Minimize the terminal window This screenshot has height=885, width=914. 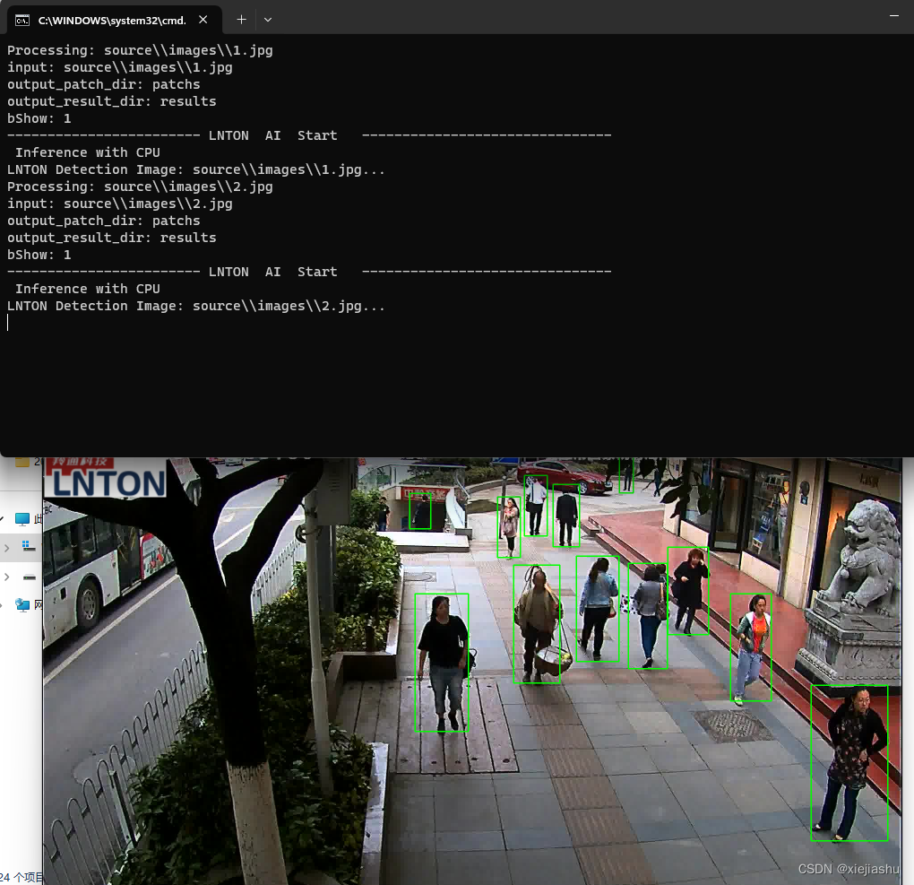coord(893,16)
